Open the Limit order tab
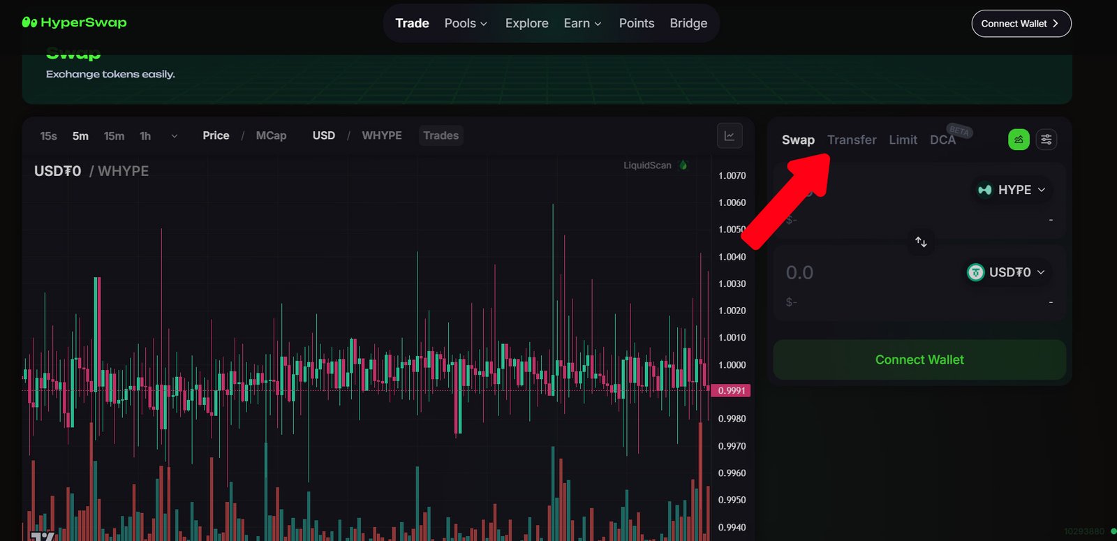The width and height of the screenshot is (1117, 541). (903, 140)
